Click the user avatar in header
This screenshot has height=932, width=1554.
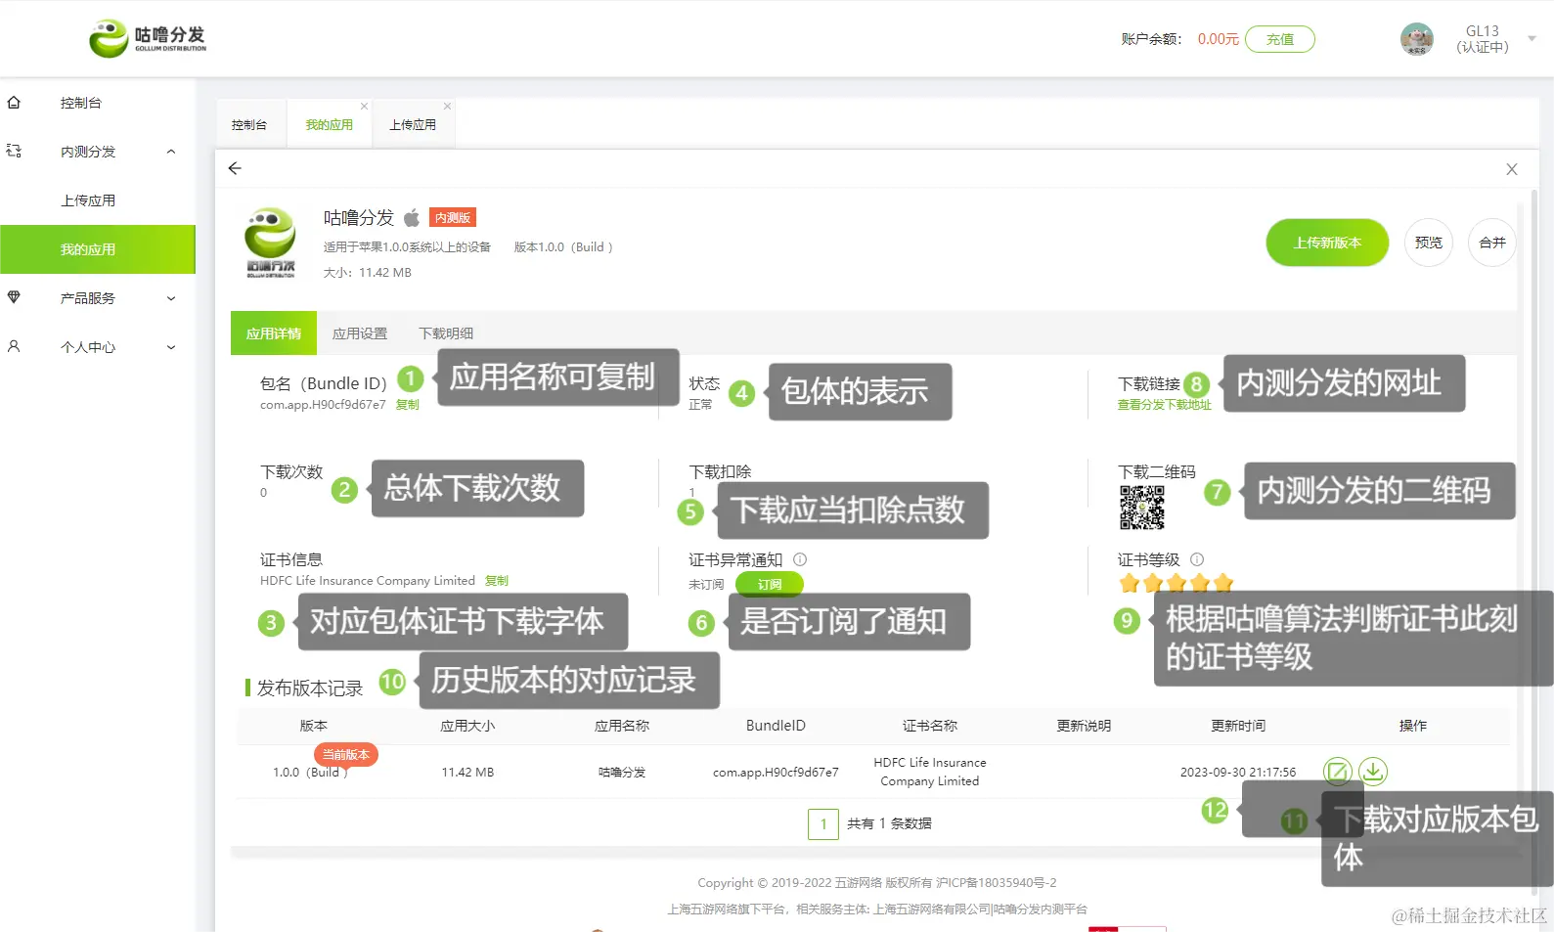tap(1417, 39)
